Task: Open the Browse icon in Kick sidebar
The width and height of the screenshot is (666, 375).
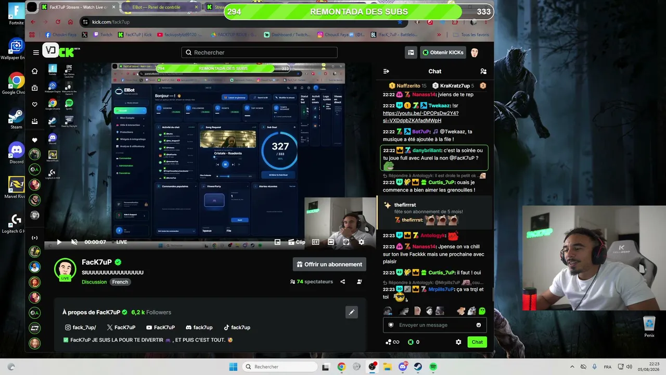Action: 35,87
